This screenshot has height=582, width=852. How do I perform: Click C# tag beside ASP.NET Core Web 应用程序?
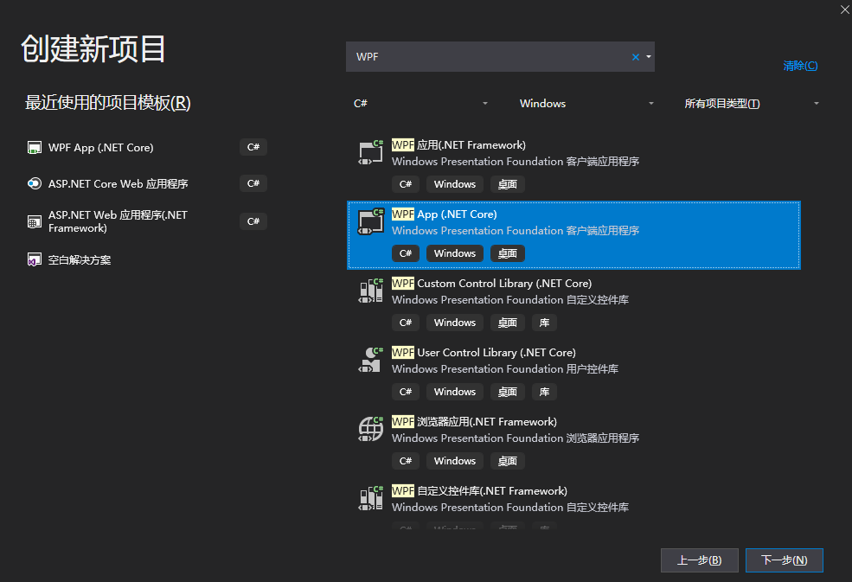coord(253,183)
